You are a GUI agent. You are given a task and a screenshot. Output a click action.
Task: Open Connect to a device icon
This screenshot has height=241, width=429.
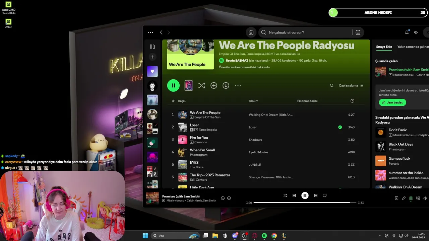(418, 198)
